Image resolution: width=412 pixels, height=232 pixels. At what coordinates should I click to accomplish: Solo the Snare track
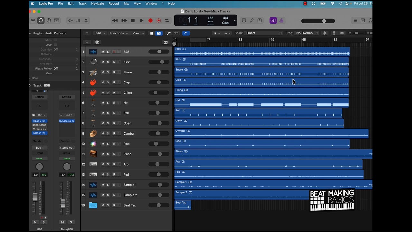click(108, 72)
